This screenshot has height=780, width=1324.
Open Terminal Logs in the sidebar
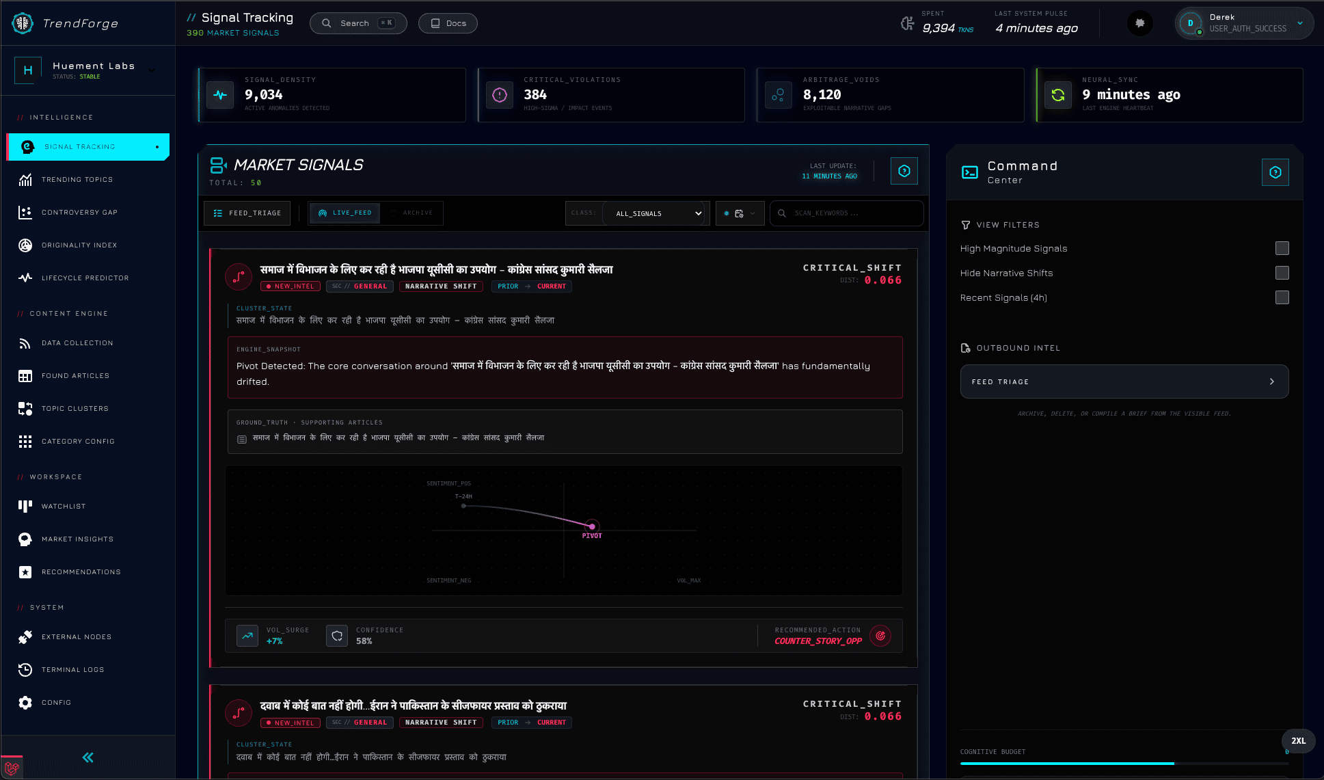point(87,670)
